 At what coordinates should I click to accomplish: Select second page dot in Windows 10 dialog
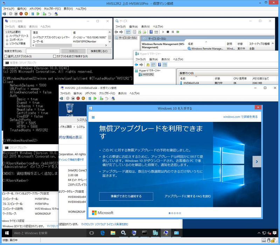click(x=172, y=213)
